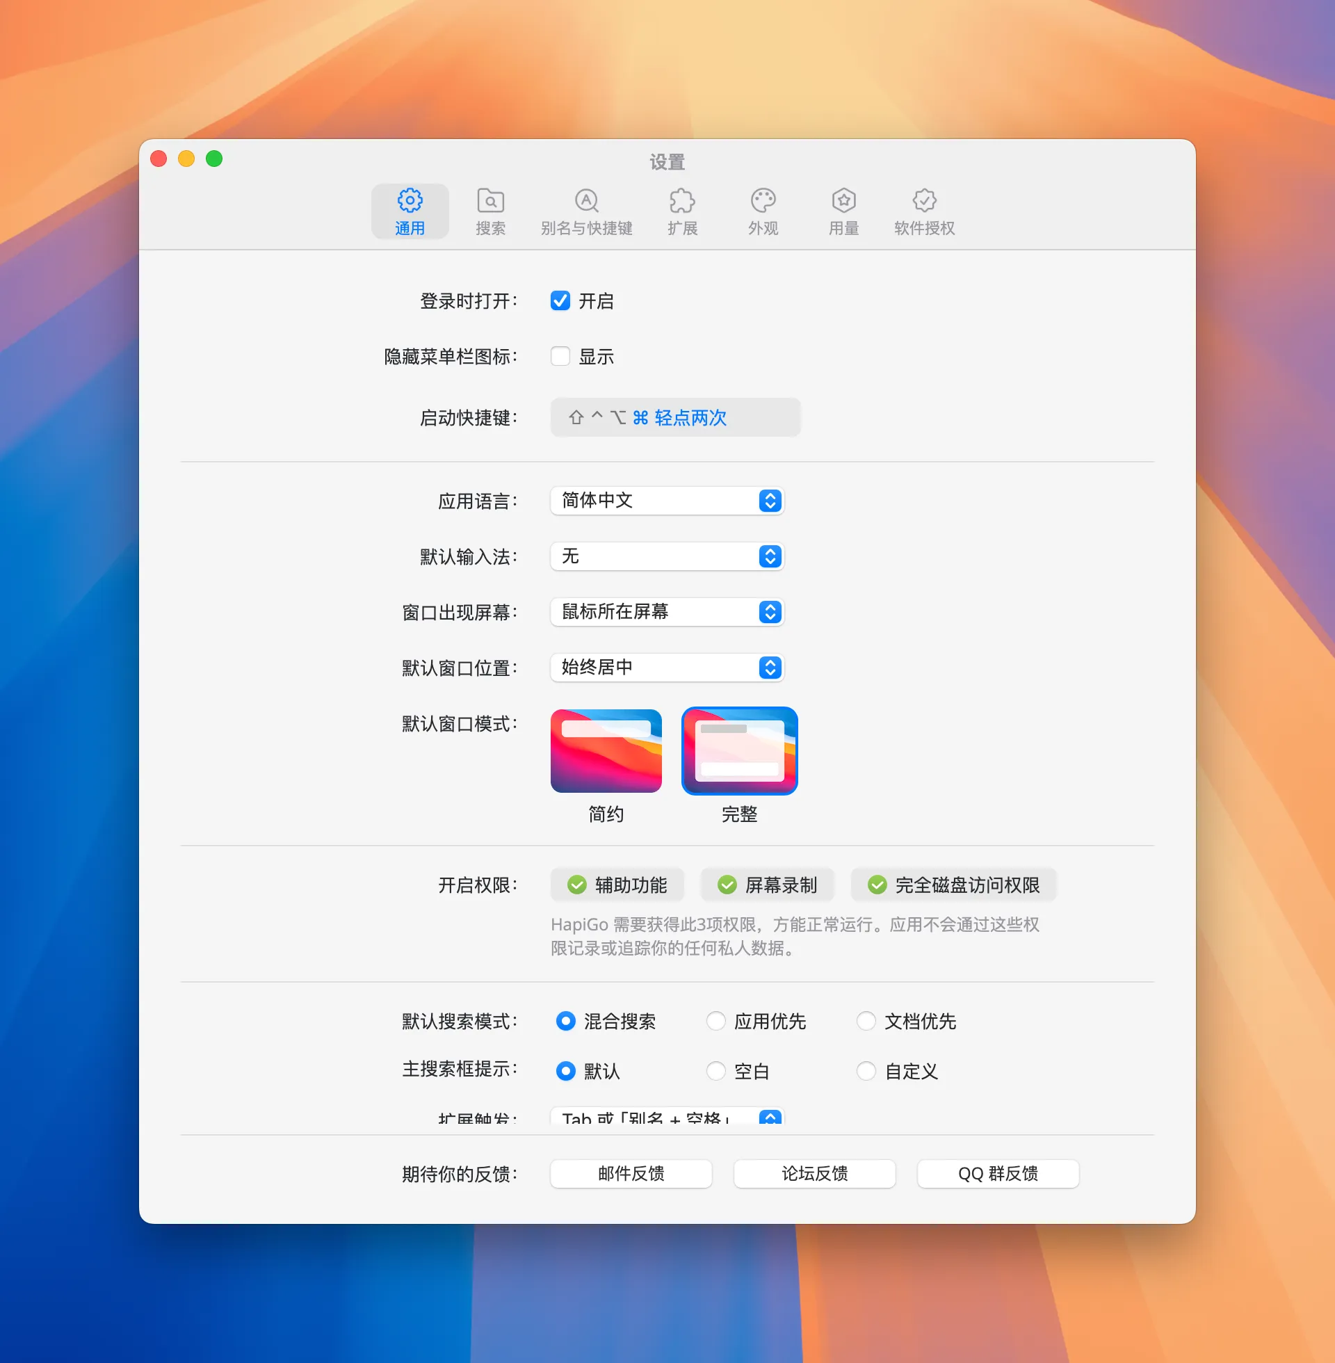Click the 辅助功能 permission badge
The height and width of the screenshot is (1363, 1335).
[617, 885]
